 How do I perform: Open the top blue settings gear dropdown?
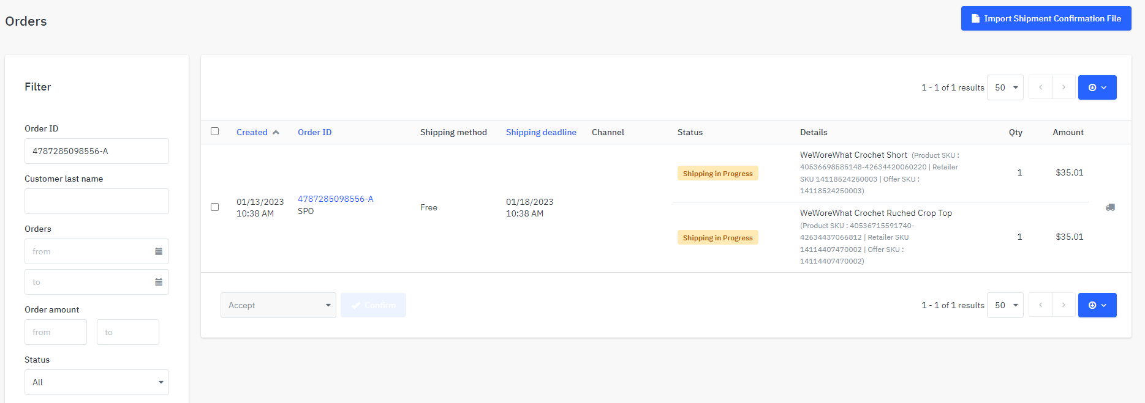(x=1097, y=87)
